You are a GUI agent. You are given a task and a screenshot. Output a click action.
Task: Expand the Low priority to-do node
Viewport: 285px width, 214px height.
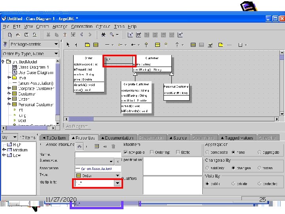(x=4, y=155)
